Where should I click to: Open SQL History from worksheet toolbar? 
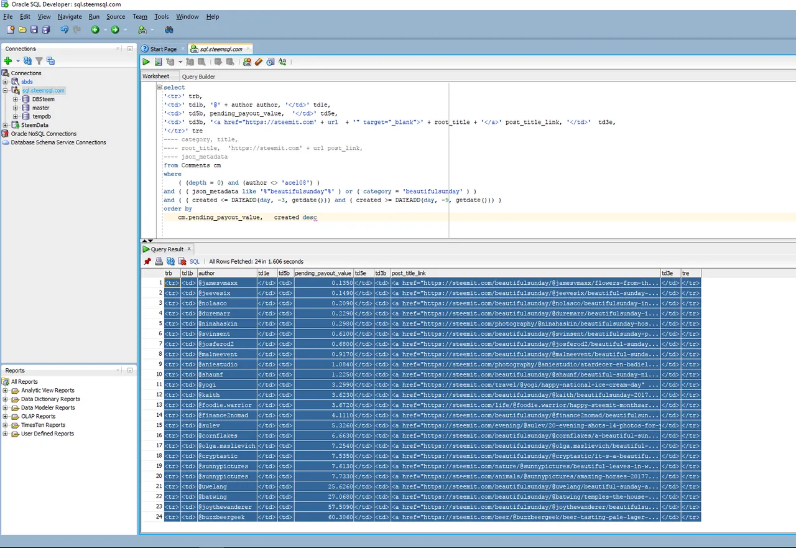coord(270,62)
